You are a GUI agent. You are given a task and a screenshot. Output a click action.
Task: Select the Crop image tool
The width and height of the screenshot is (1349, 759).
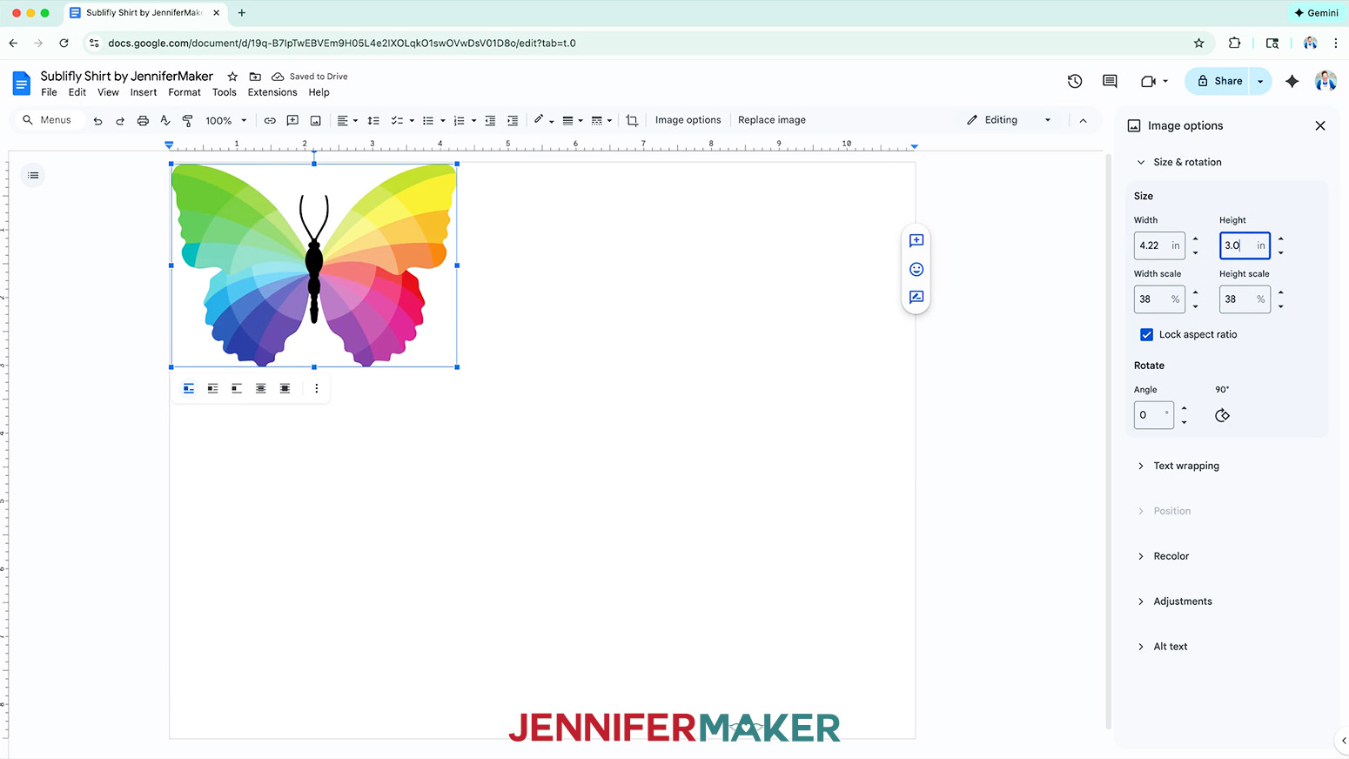tap(632, 121)
